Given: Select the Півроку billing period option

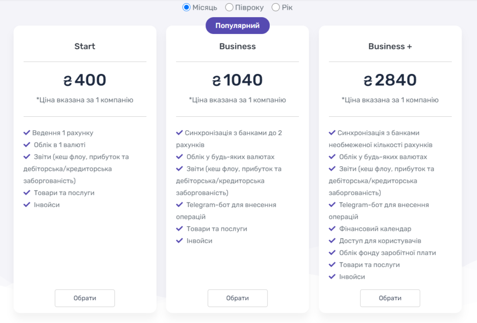Looking at the screenshot, I should (x=229, y=7).
